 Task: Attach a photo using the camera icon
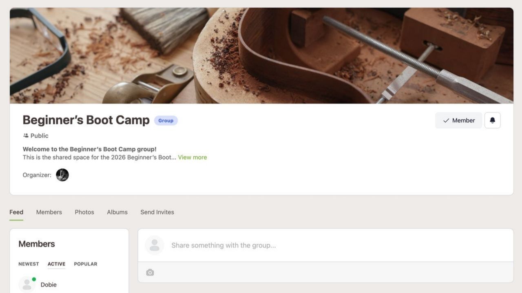150,272
